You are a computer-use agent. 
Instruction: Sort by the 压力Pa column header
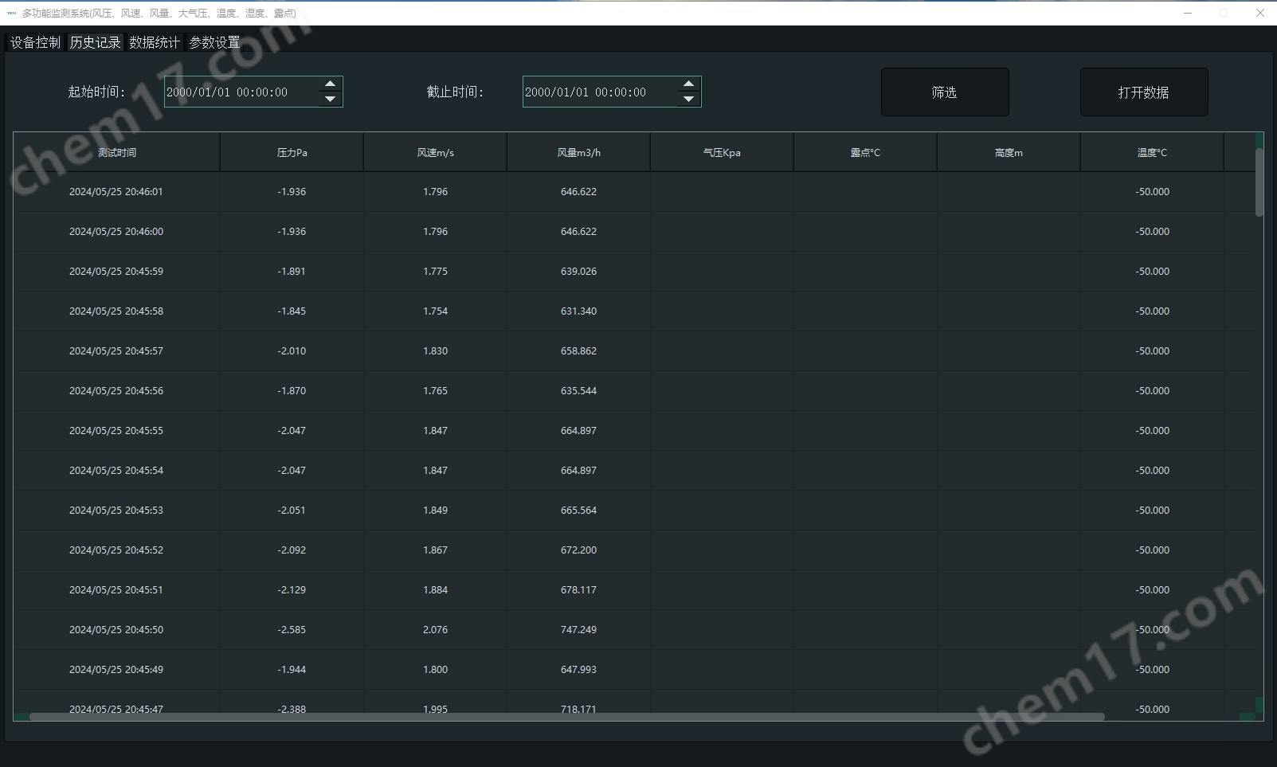[x=292, y=152]
